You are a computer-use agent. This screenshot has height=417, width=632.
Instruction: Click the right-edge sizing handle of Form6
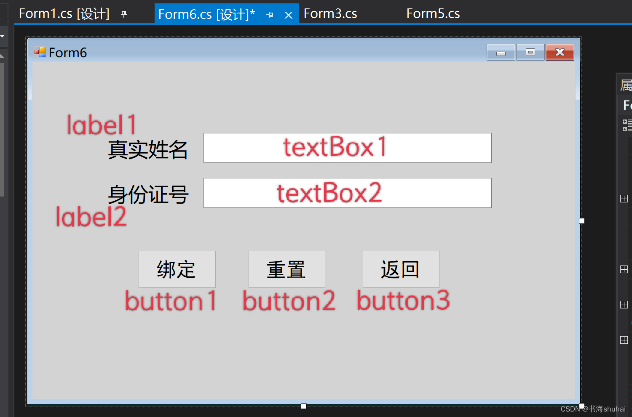582,221
